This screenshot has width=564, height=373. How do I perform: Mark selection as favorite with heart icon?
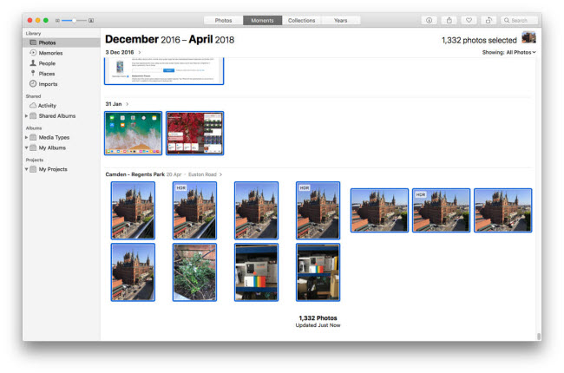pyautogui.click(x=470, y=20)
